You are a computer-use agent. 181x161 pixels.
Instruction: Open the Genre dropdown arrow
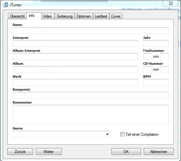(107, 134)
